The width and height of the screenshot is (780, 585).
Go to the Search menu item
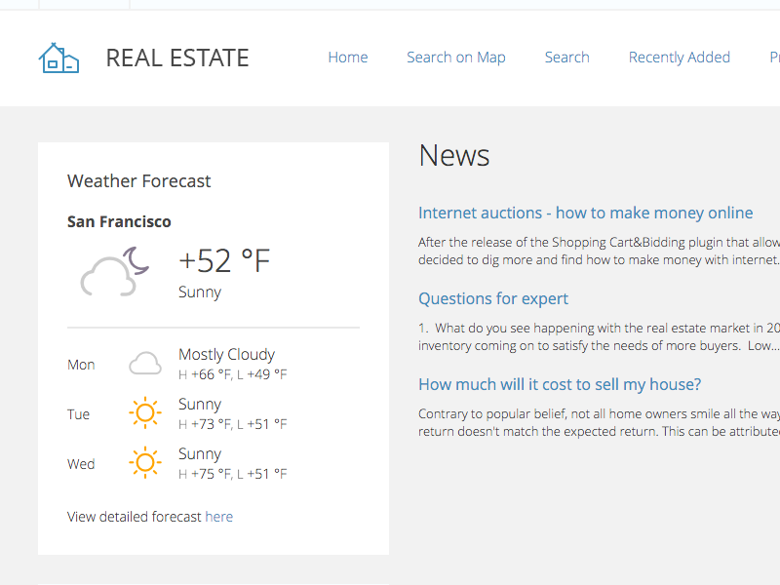tap(567, 58)
